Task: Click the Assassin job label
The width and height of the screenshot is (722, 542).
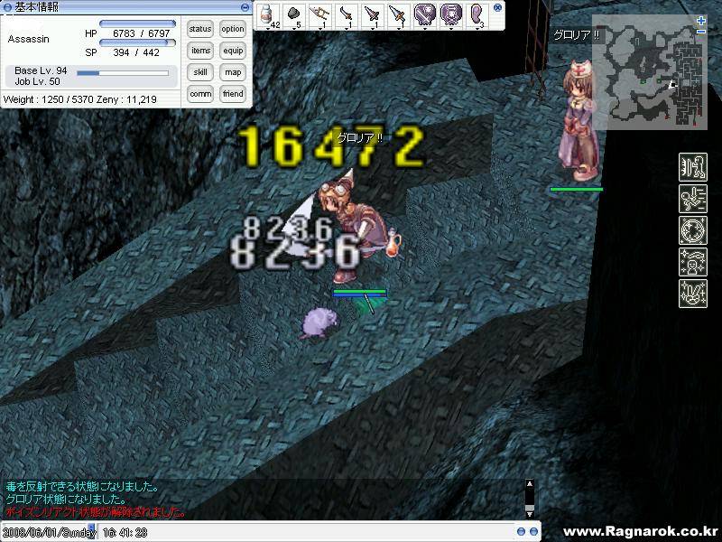Action: tap(29, 39)
